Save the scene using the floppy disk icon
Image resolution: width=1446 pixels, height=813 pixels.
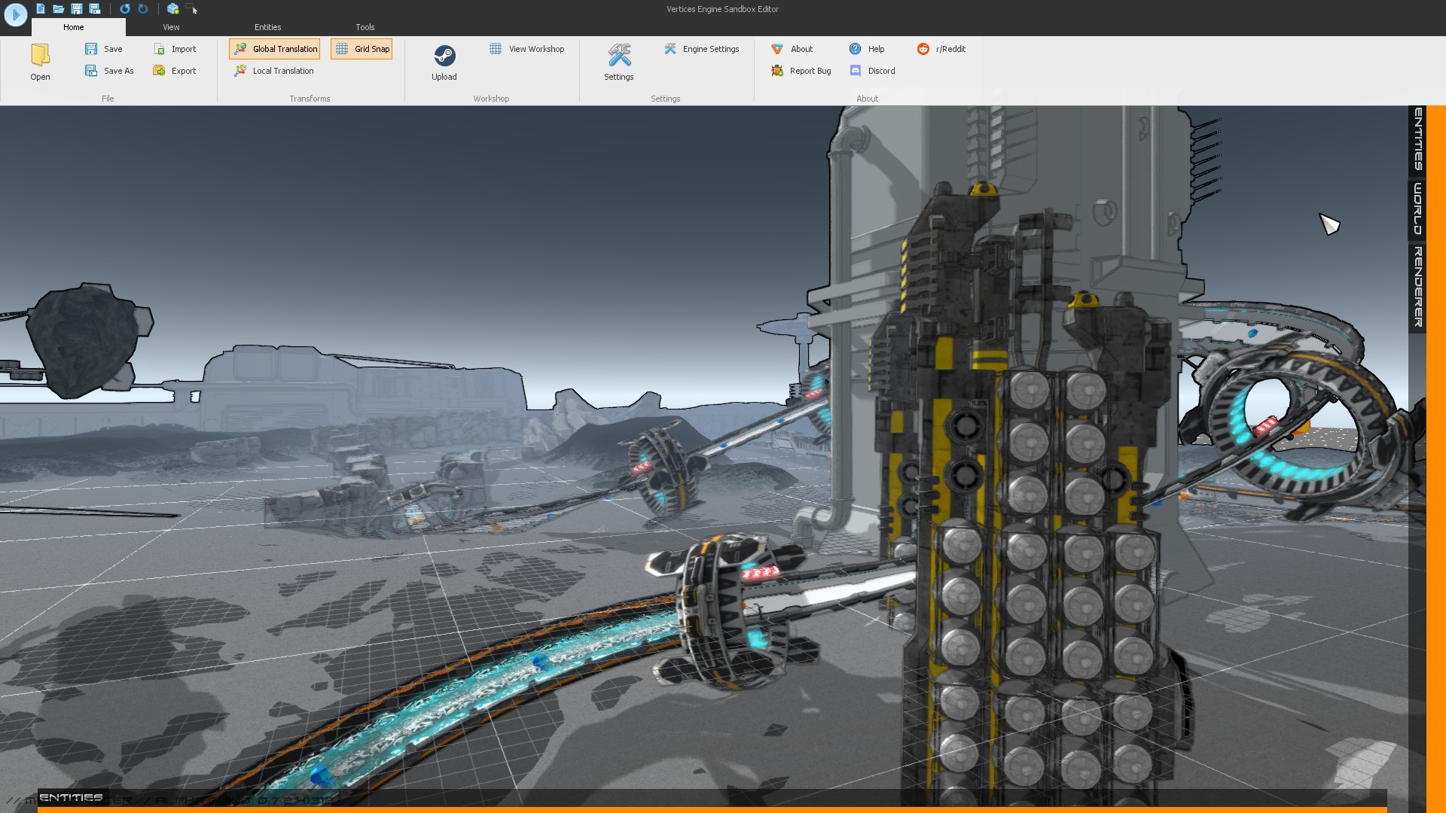coord(76,9)
